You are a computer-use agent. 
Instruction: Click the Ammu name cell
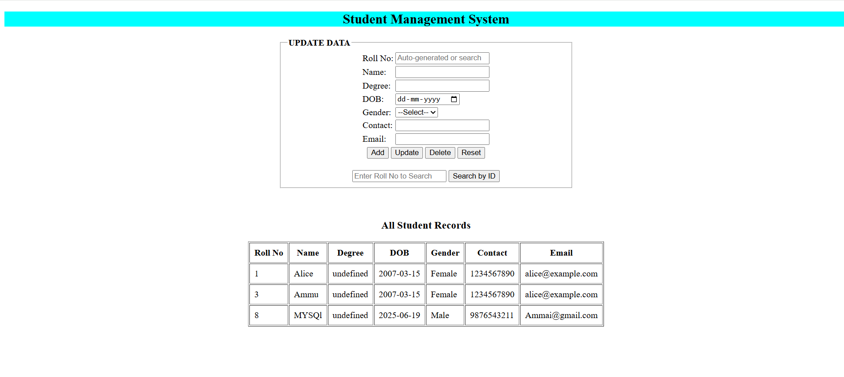click(308, 295)
